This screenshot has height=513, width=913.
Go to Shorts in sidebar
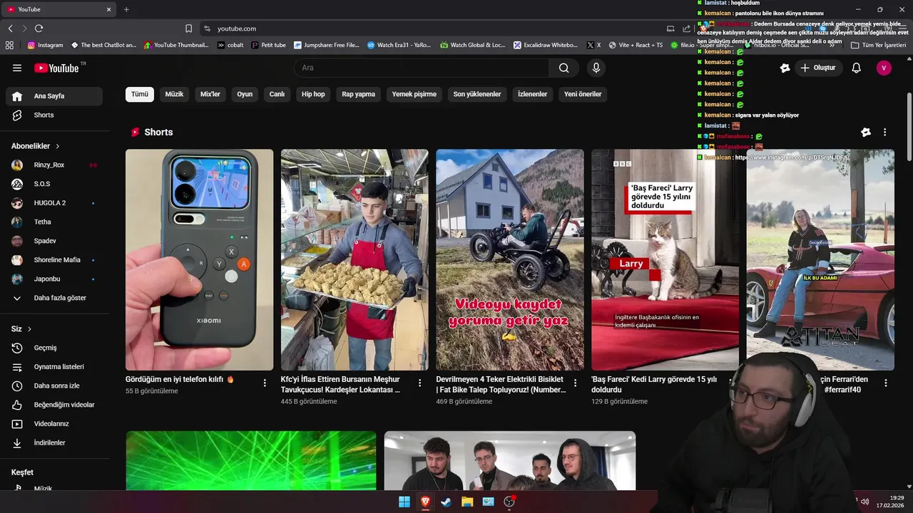tap(54, 115)
